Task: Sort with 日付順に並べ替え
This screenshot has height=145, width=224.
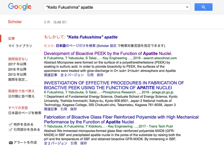Action: click(x=21, y=96)
